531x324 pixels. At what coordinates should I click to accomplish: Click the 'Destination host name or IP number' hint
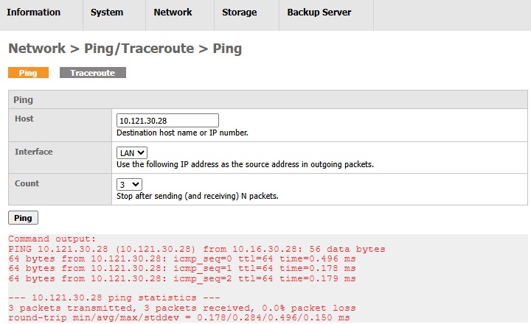point(182,133)
